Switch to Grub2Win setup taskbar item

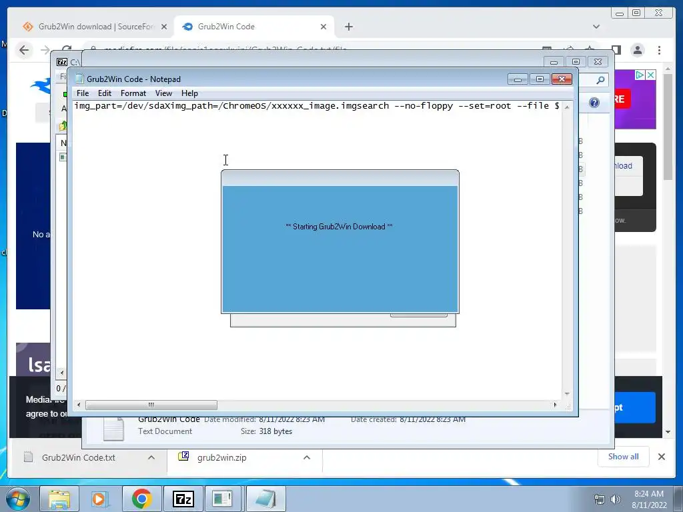coord(222,499)
